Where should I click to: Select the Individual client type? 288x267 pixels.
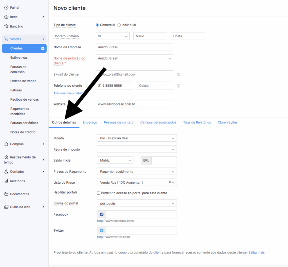click(119, 25)
